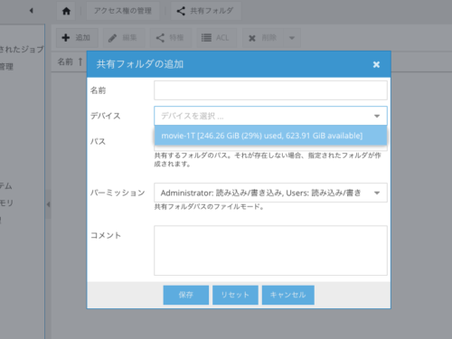Click the 削除 toolbar button
The height and width of the screenshot is (339, 452).
263,38
